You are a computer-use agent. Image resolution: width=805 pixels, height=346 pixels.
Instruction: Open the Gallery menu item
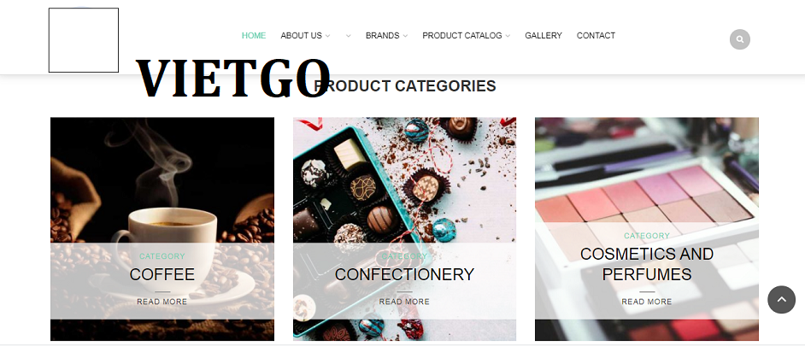click(544, 35)
